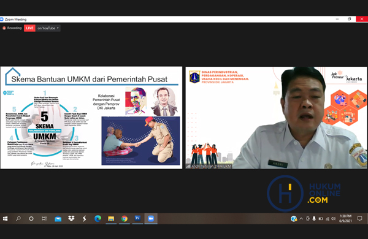Open the volume speaker tray icon
368x239 pixels.
pos(334,219)
